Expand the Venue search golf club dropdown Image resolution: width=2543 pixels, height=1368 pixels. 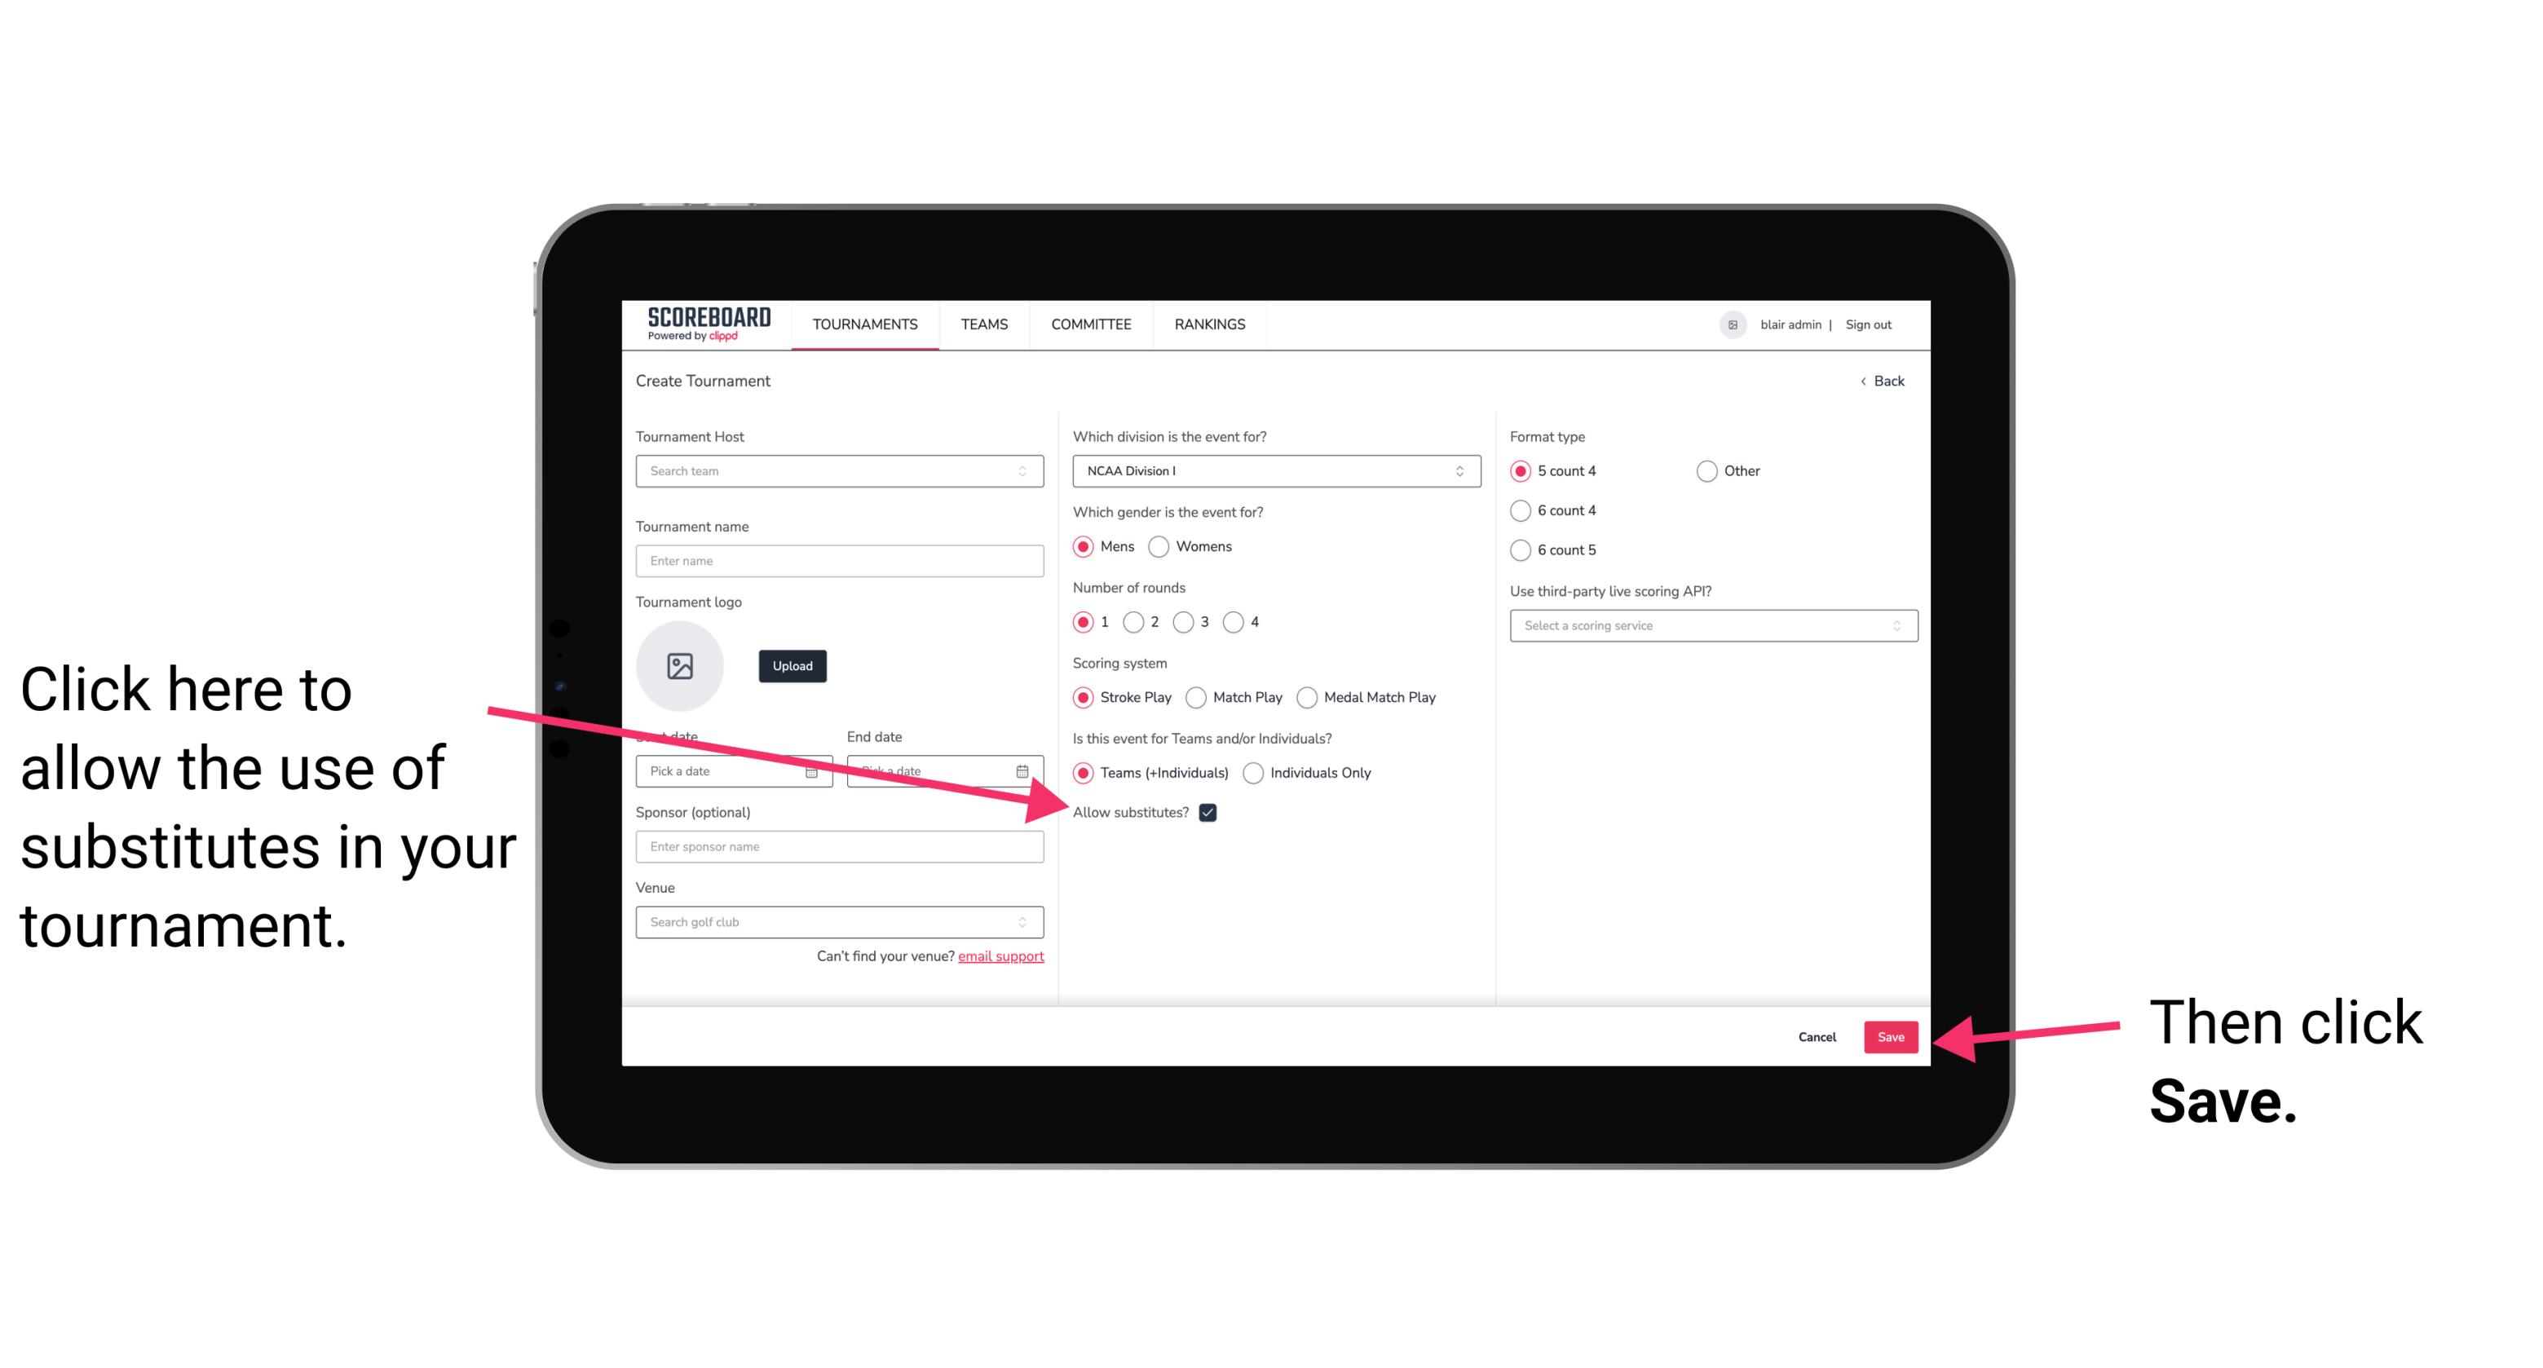coord(1029,921)
